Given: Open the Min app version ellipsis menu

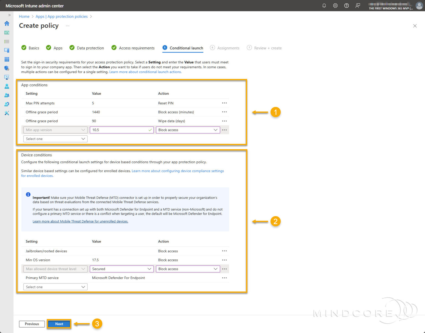Looking at the screenshot, I should pos(224,130).
